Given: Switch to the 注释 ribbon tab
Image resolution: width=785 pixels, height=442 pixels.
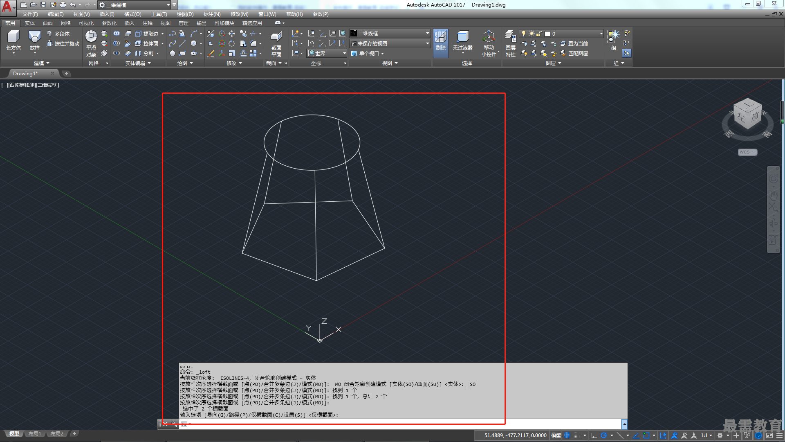Looking at the screenshot, I should (147, 23).
